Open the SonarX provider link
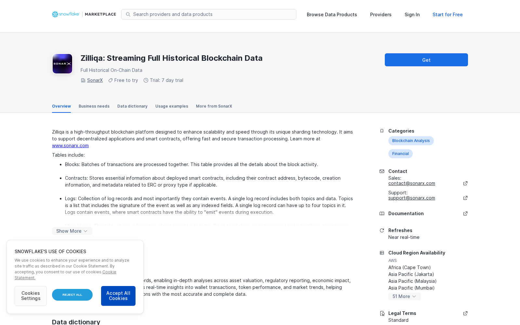 tap(95, 80)
